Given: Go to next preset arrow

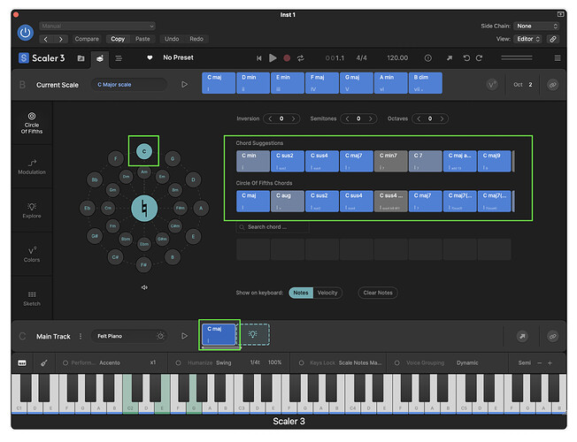Looking at the screenshot, I should point(61,39).
